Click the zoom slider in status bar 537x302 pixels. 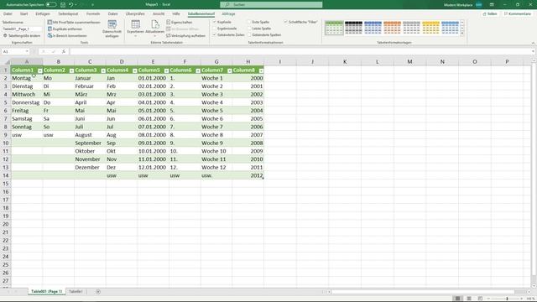click(x=507, y=299)
